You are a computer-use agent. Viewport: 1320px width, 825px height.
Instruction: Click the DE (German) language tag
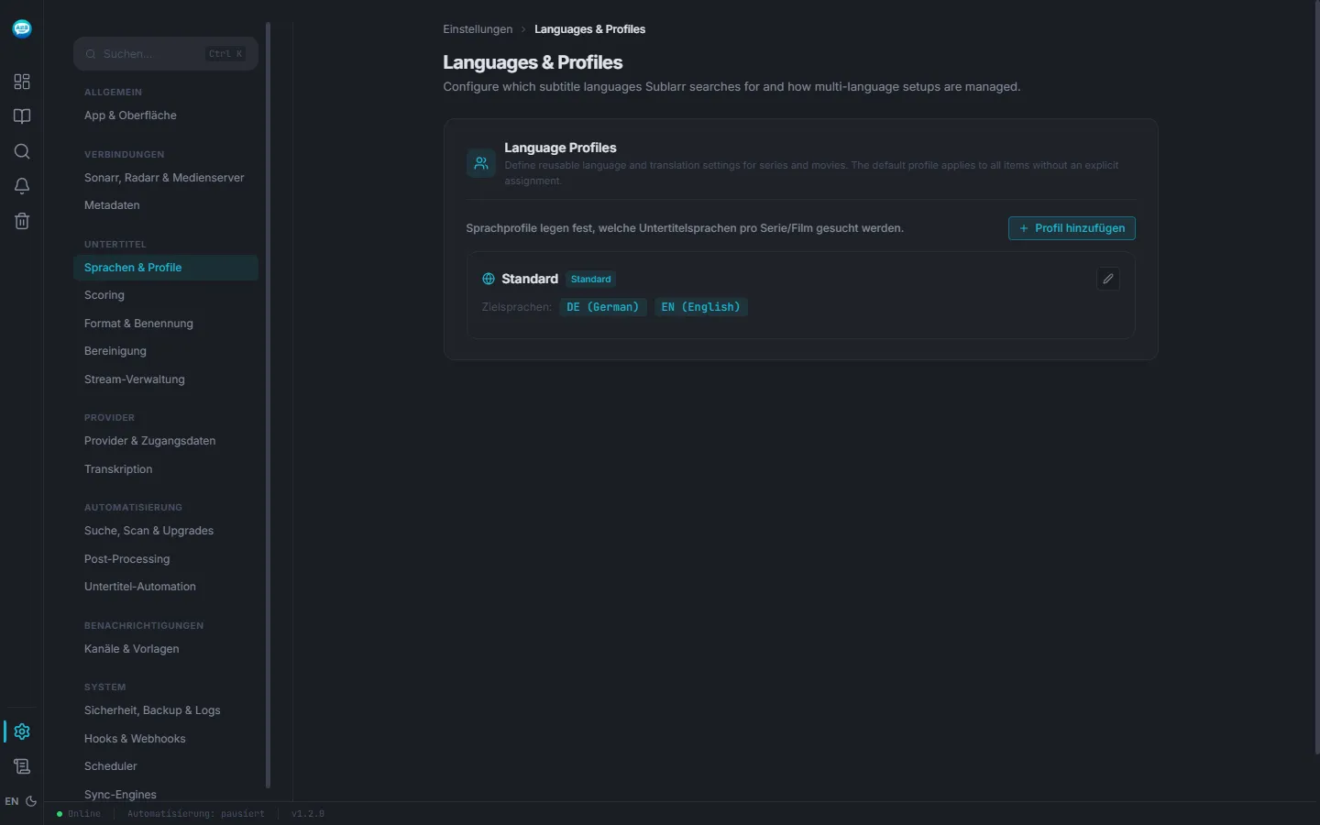click(x=603, y=307)
